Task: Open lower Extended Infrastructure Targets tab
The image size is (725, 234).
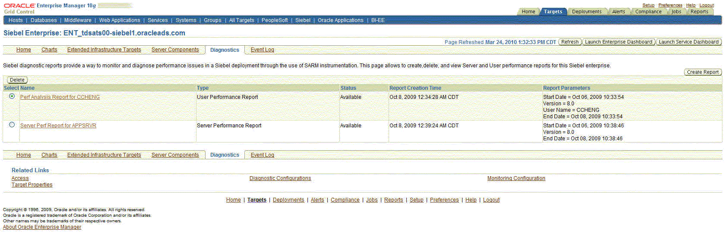Action: click(x=104, y=155)
